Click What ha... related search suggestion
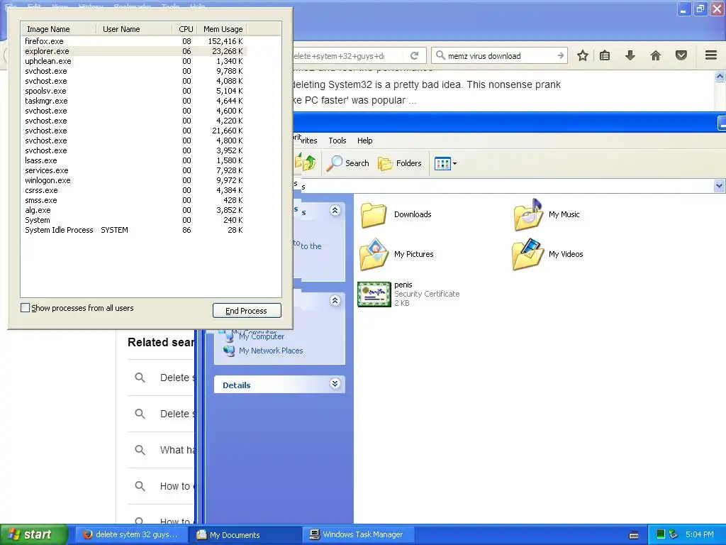This screenshot has width=726, height=545. pos(177,450)
